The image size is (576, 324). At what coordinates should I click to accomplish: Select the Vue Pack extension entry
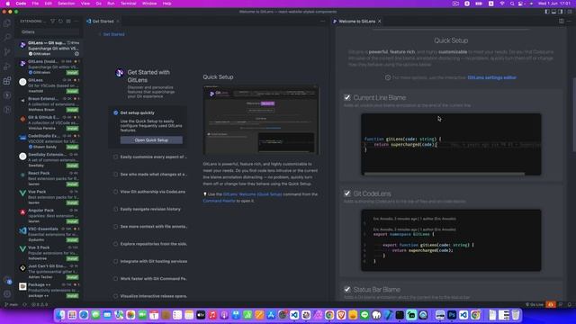(x=49, y=197)
